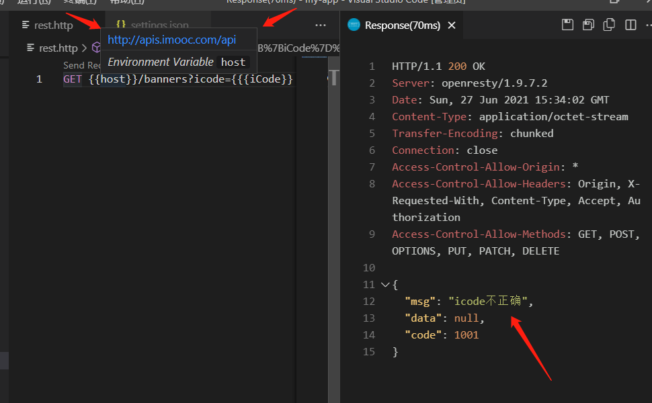Click the "code": 1001 value in response

pyautogui.click(x=466, y=334)
